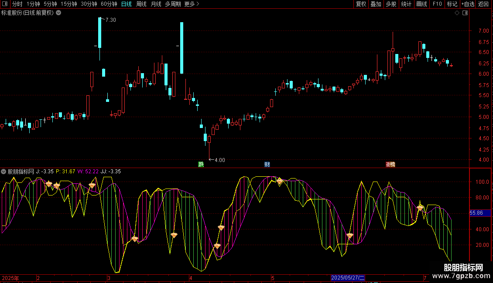Add stock via +自选 button
Image resolution: width=493 pixels, height=283 pixels.
tap(468, 4)
